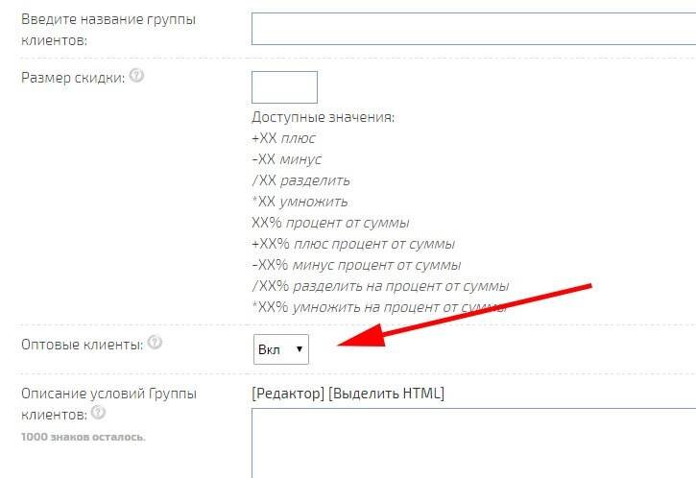
Task: Open the [Редактор] link
Action: (287, 394)
